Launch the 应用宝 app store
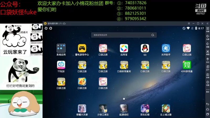 (x=124, y=48)
